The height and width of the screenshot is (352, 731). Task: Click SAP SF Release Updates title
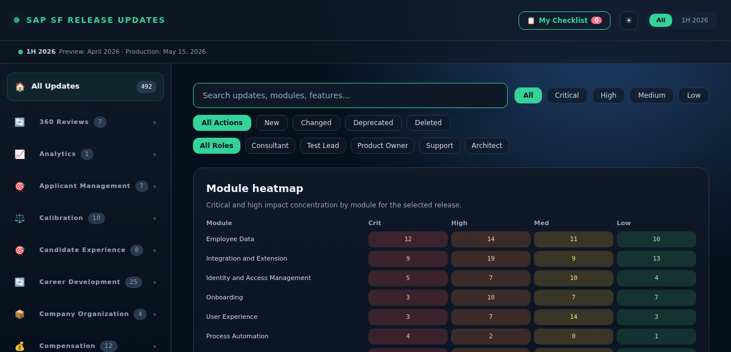[96, 20]
